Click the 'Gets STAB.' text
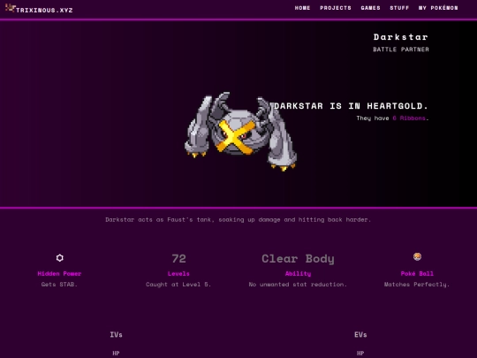The image size is (477, 358). [60, 285]
